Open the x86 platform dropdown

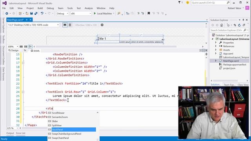tap(81, 14)
